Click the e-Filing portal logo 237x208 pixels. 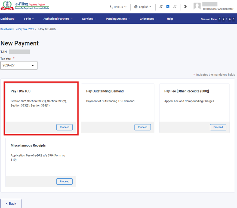[25, 6]
